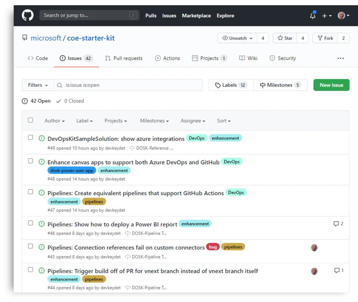Click the plus icon to create new
This screenshot has height=302, width=358.
click(325, 16)
